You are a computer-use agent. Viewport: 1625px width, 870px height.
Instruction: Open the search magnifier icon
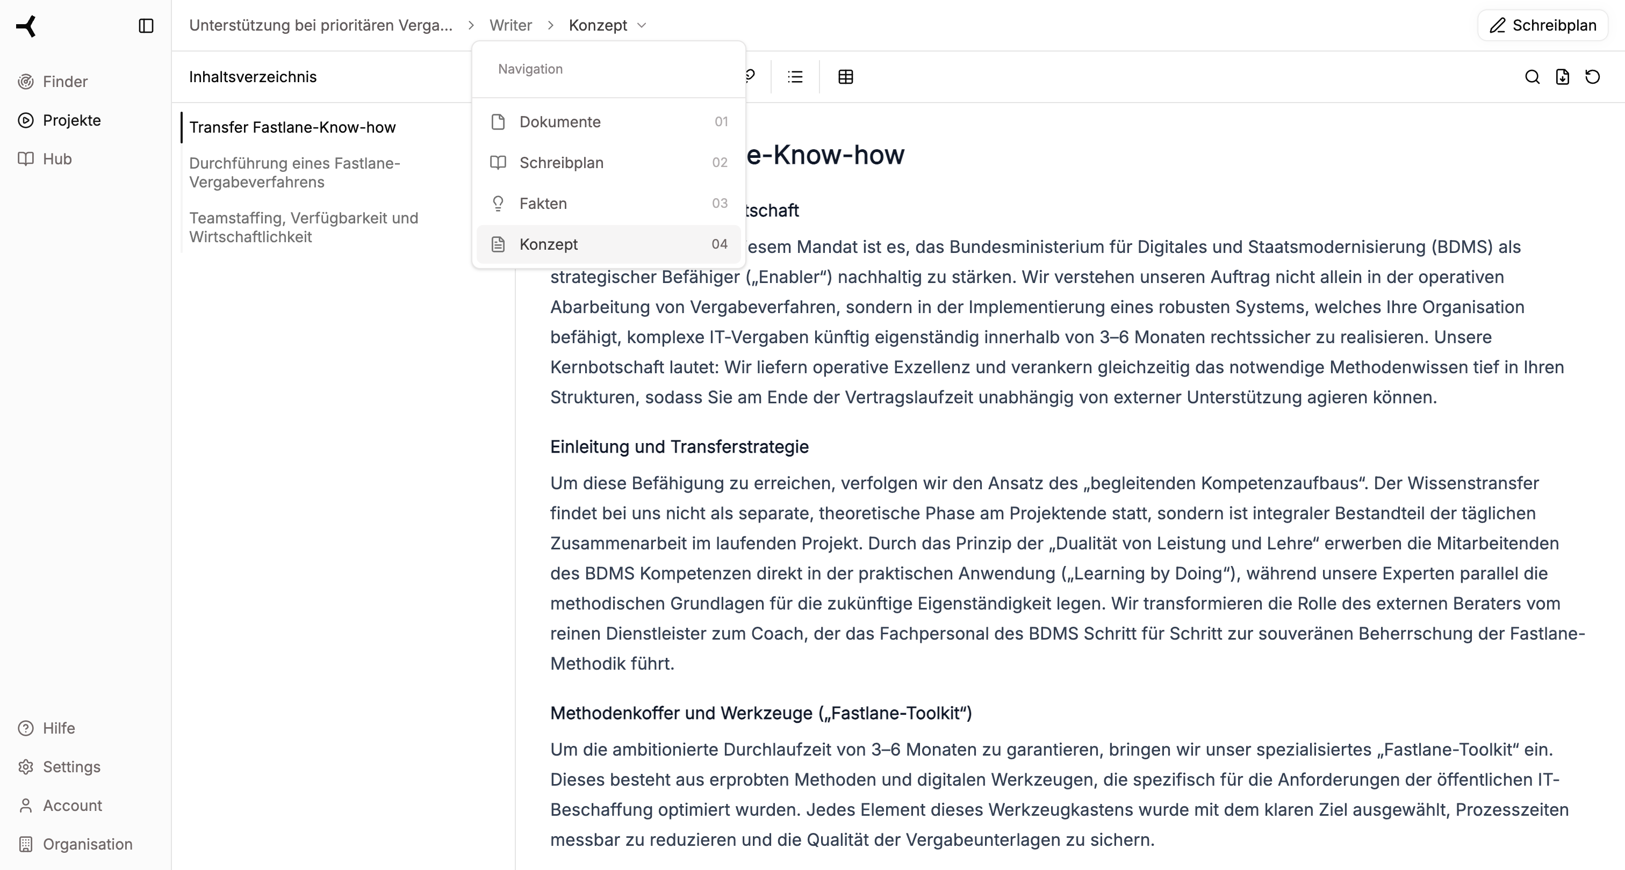[x=1531, y=77]
